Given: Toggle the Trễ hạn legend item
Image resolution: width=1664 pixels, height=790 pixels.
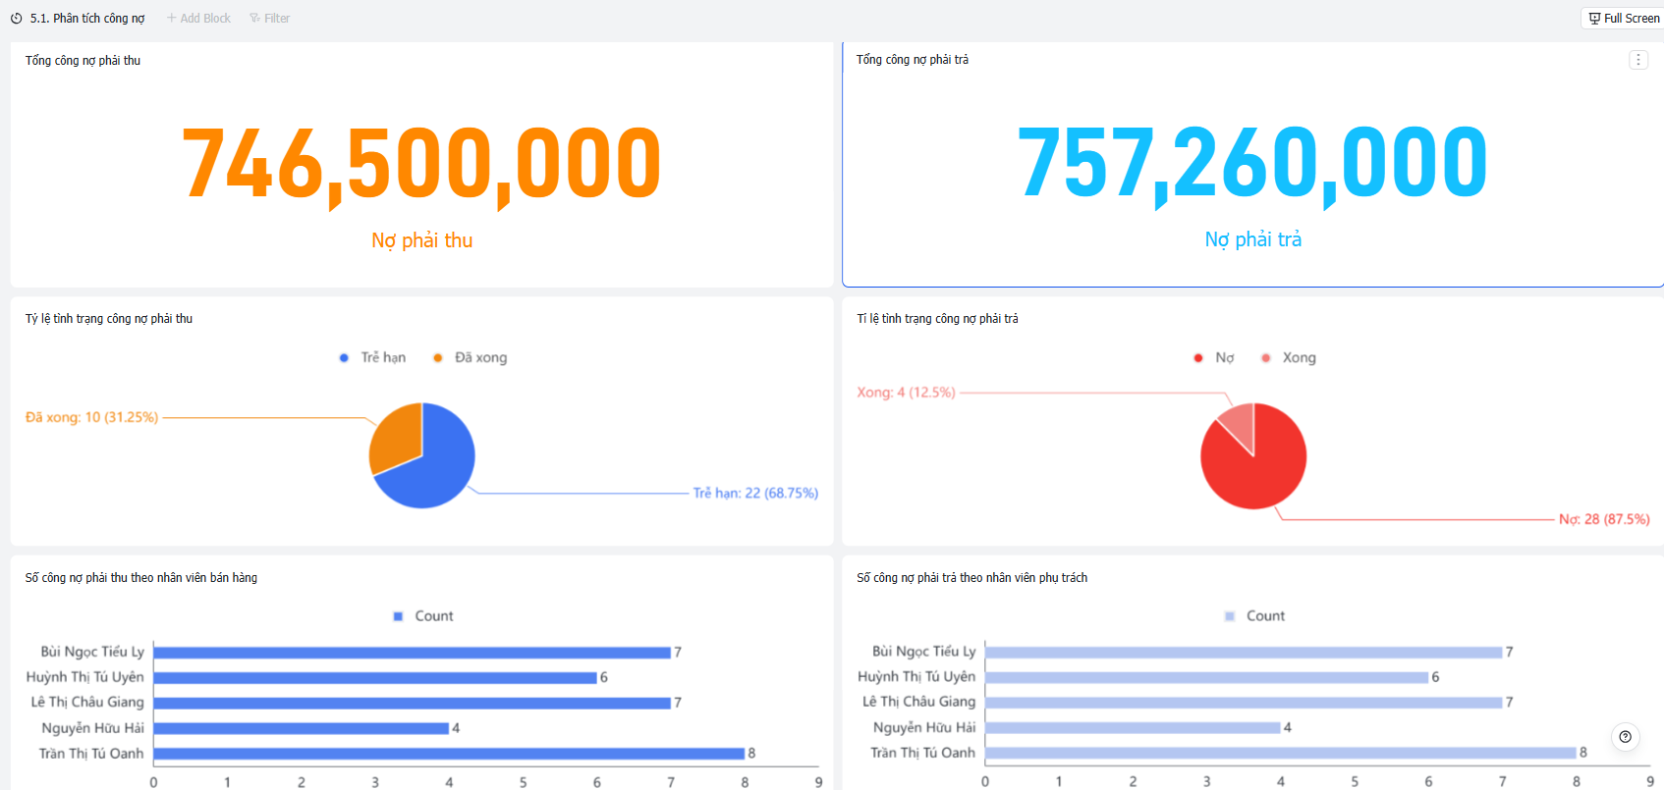Looking at the screenshot, I should [x=372, y=357].
